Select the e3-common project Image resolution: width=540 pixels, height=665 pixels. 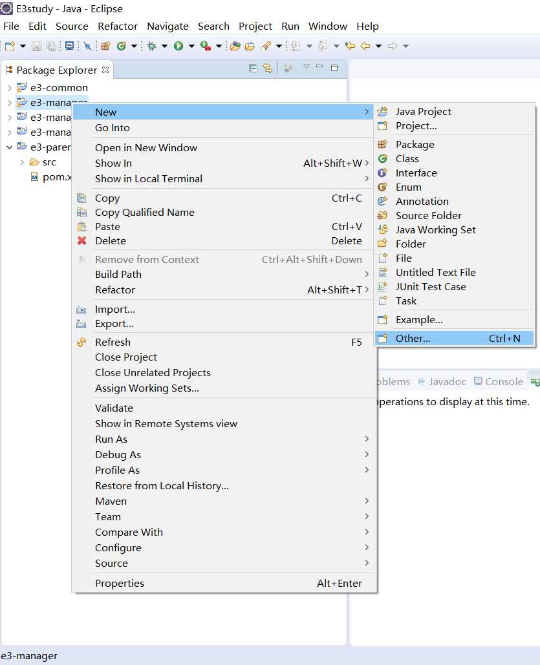pos(59,88)
